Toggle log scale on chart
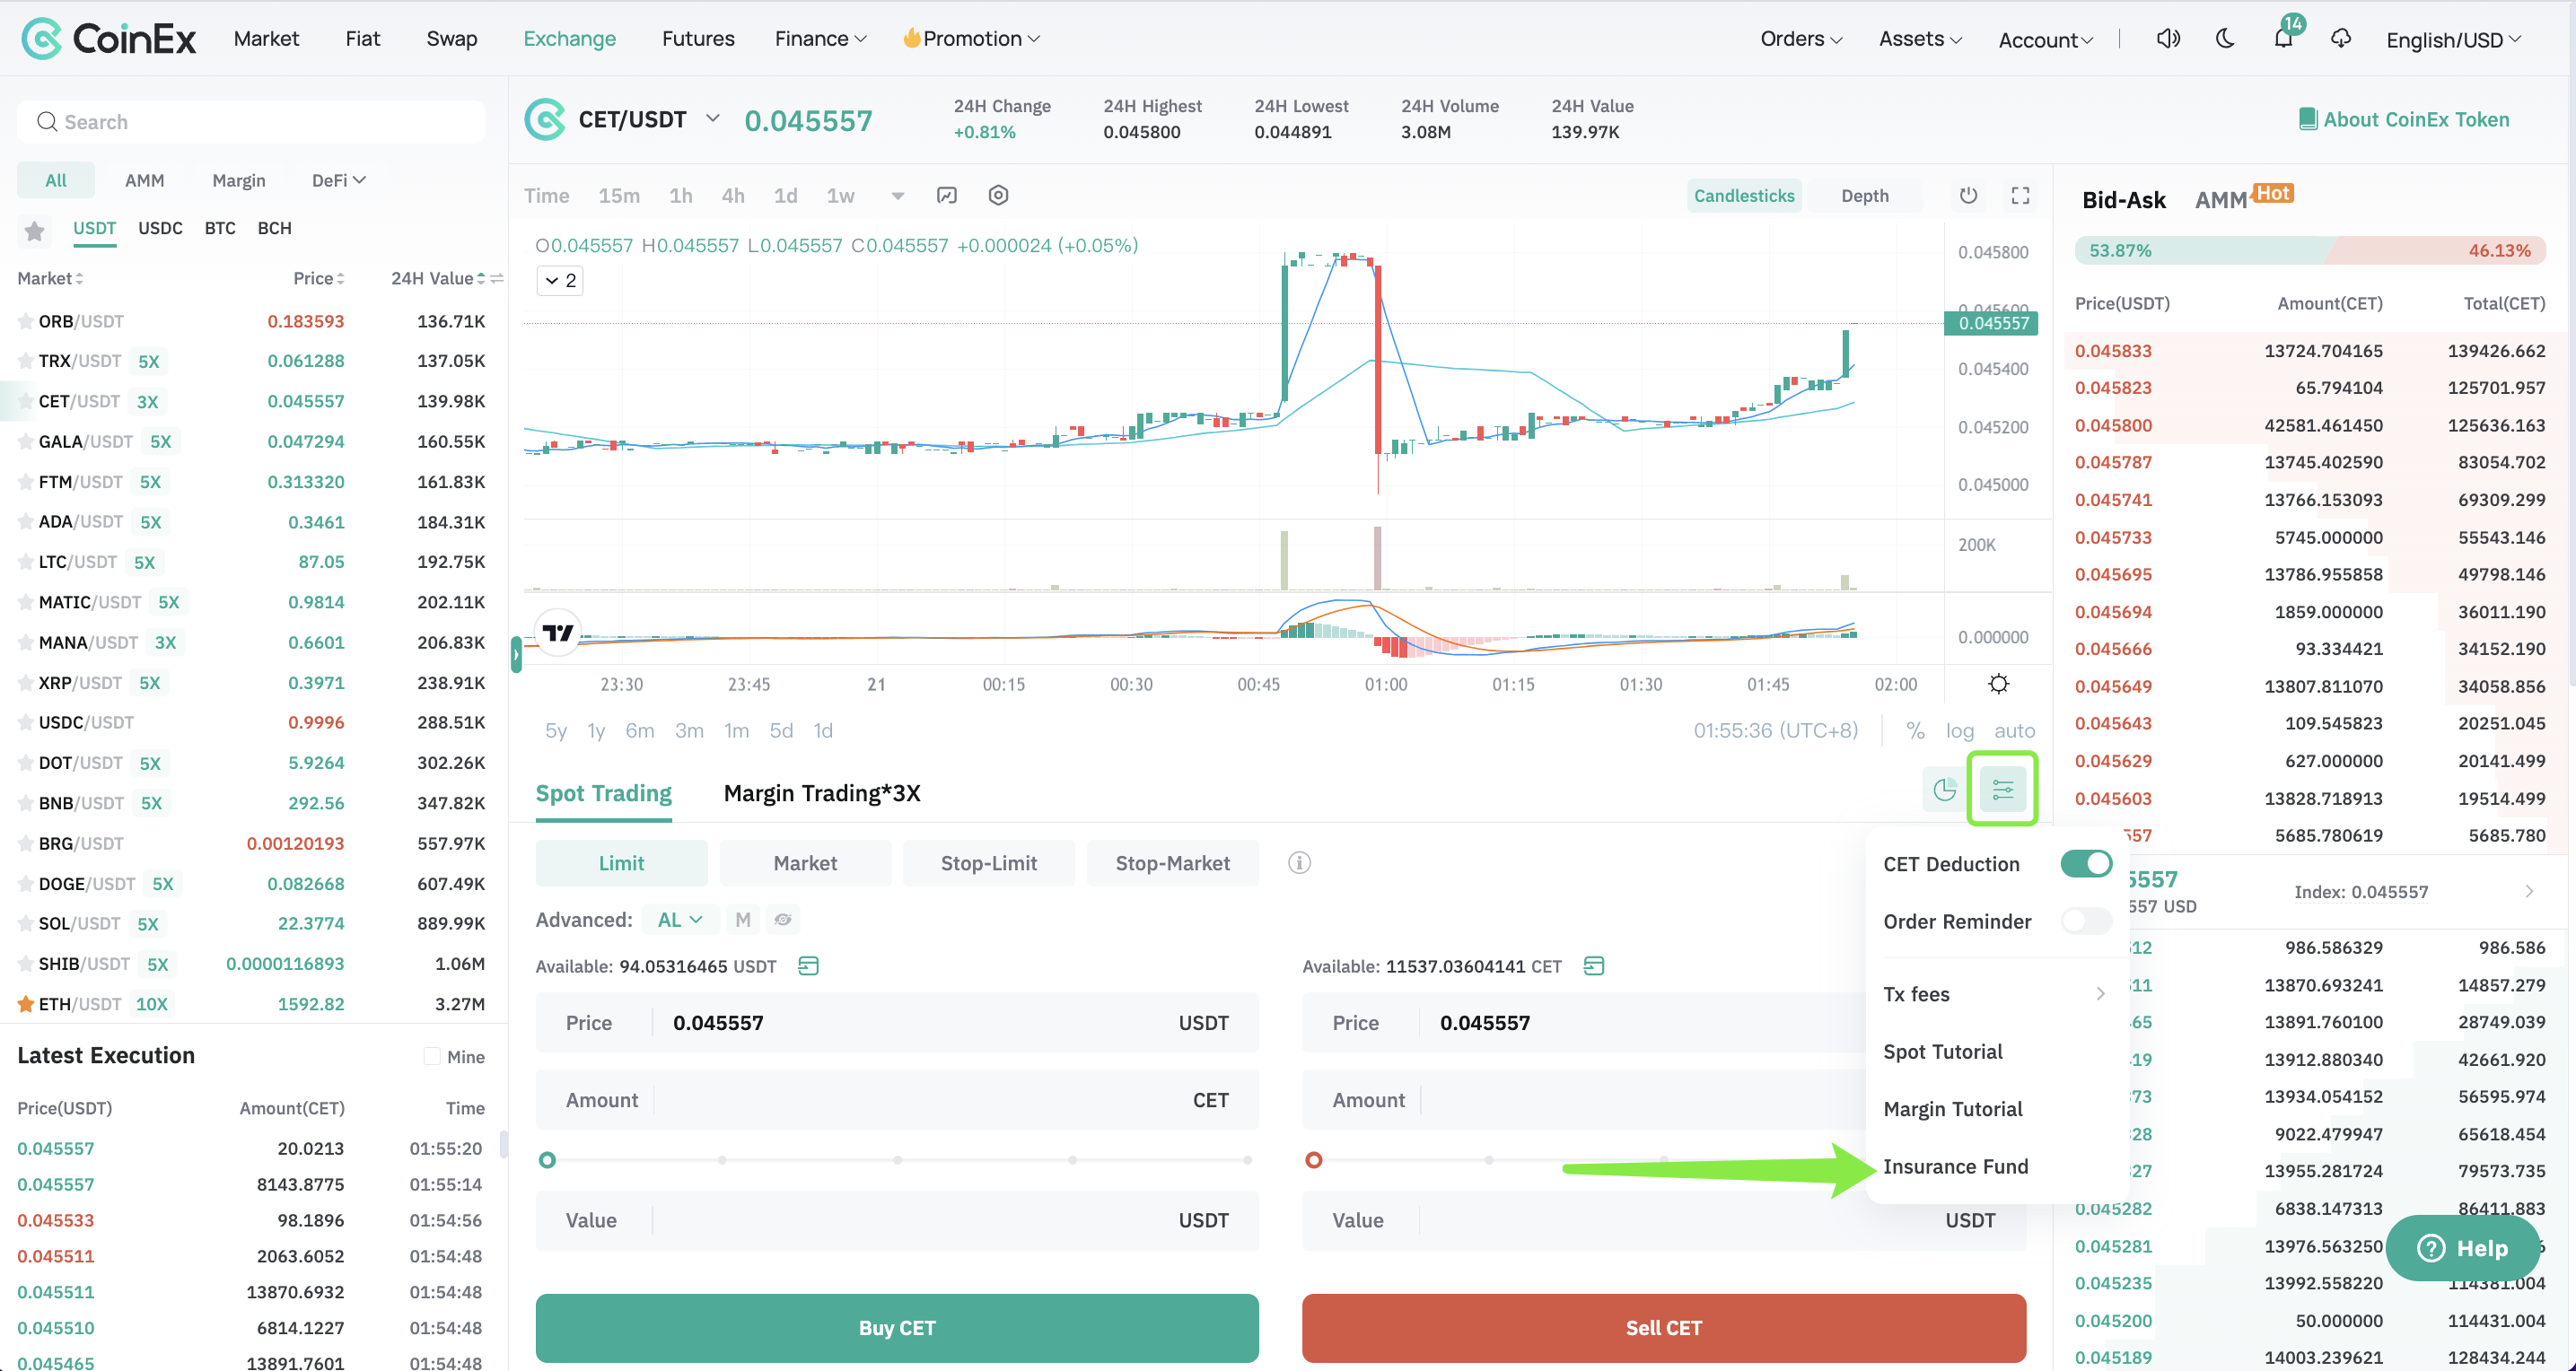 pos(1959,731)
